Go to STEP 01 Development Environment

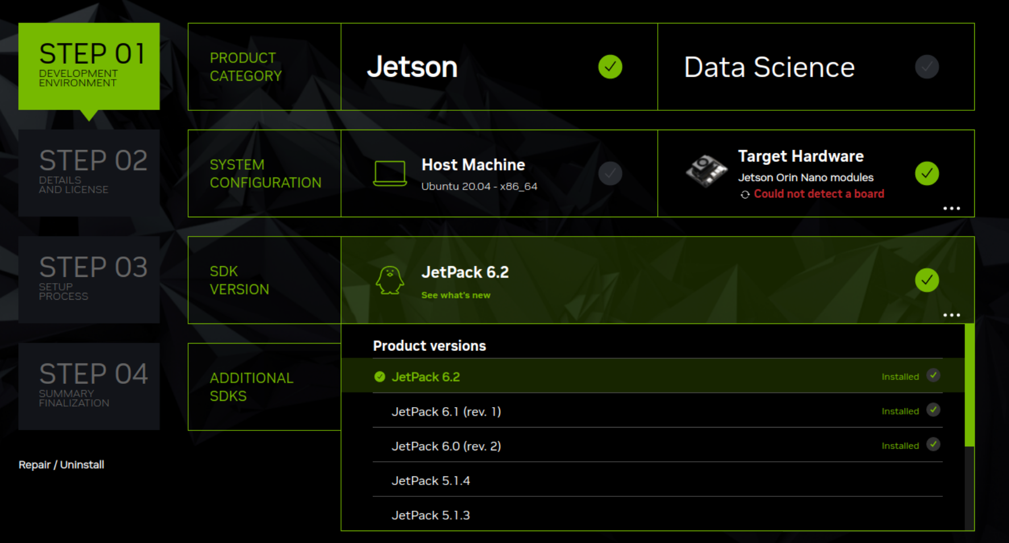coord(89,67)
